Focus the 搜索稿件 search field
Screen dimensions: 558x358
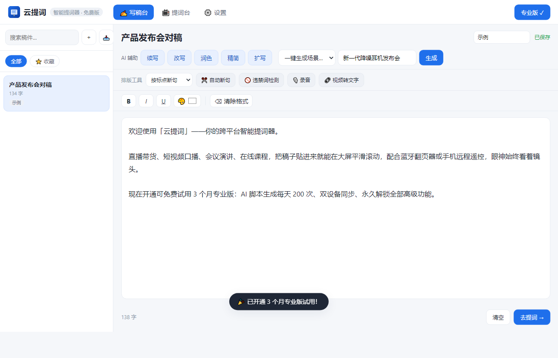pyautogui.click(x=42, y=37)
